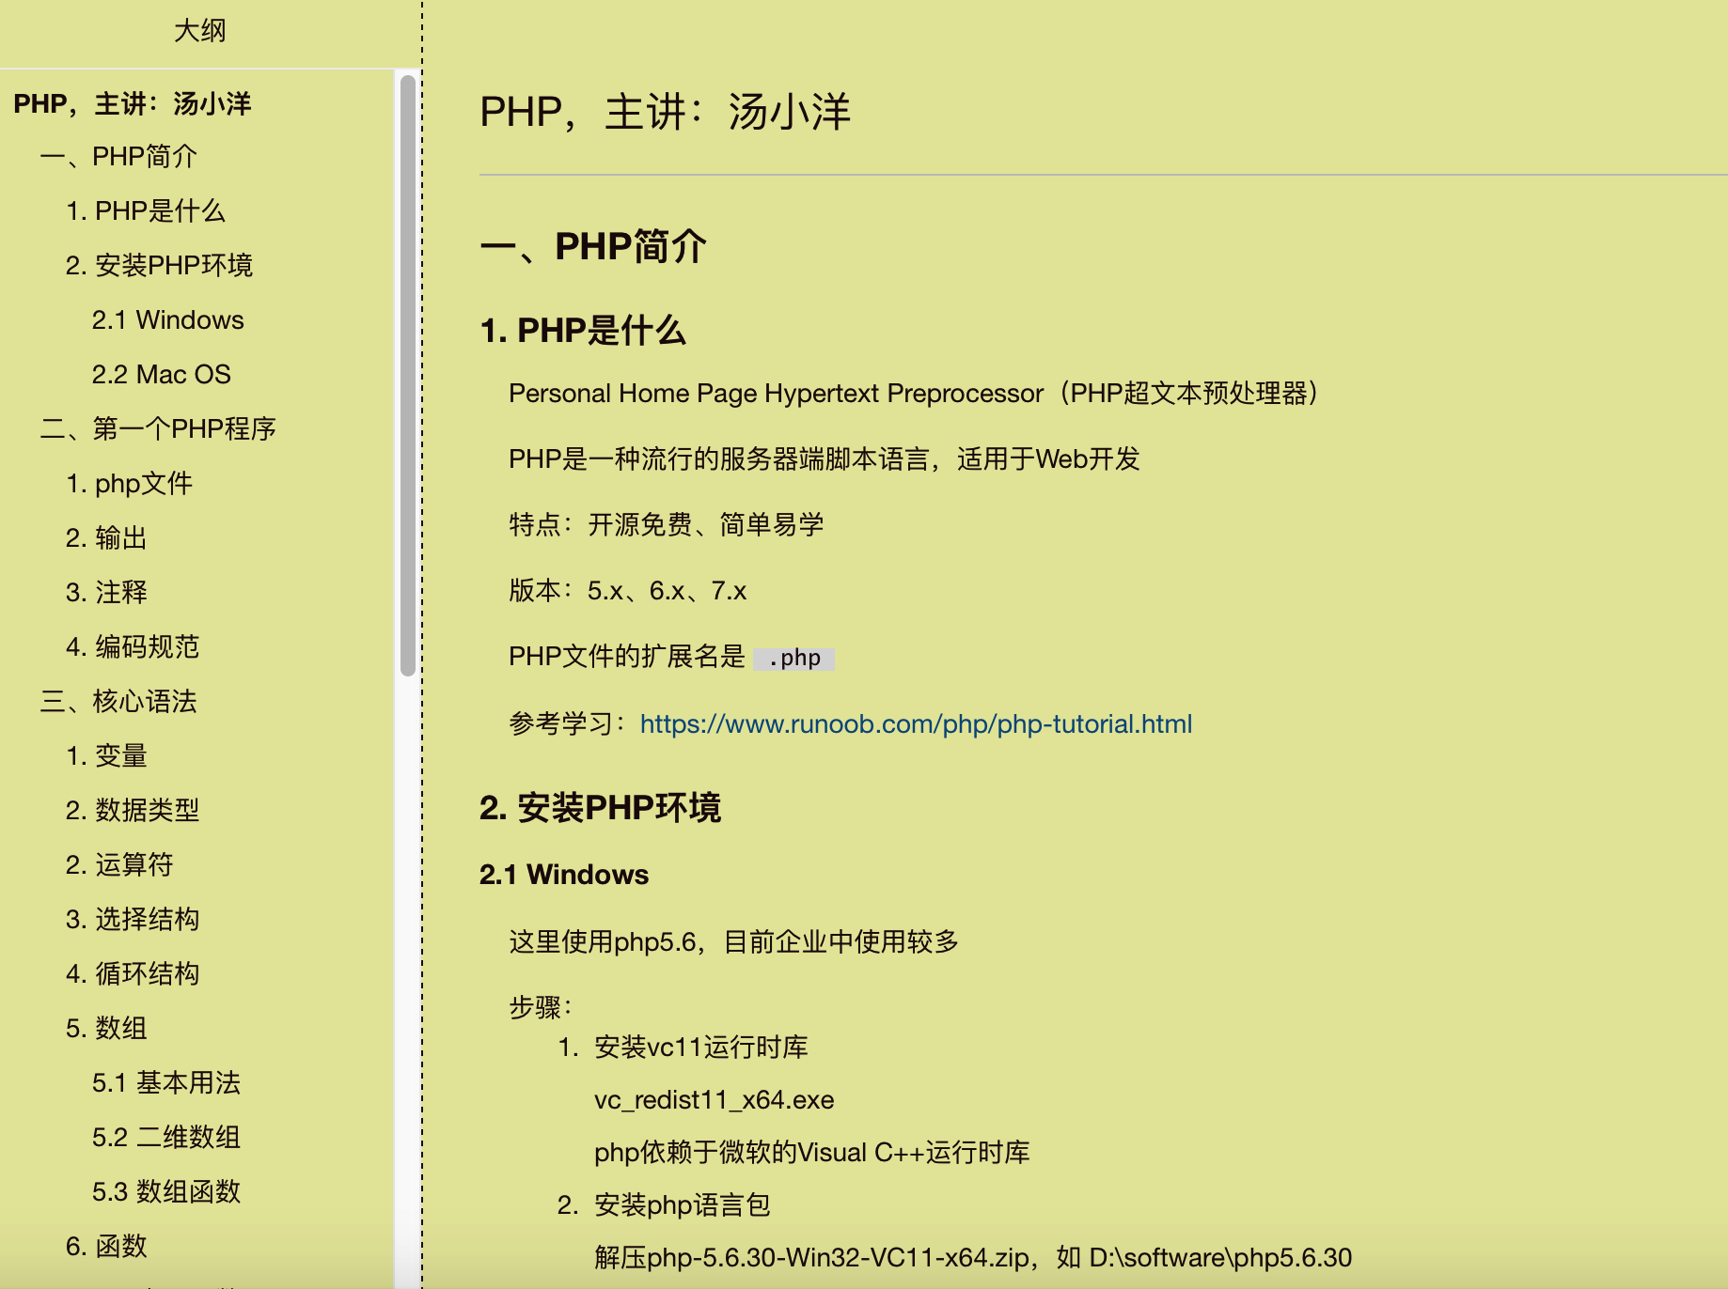Image resolution: width=1728 pixels, height=1289 pixels.
Task: Select '2. 运算符' outline entry
Action: pyautogui.click(x=119, y=865)
